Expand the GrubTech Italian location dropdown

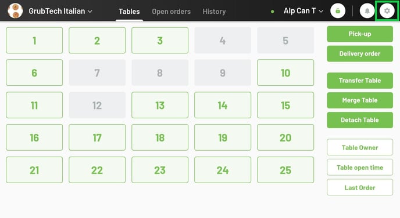pyautogui.click(x=60, y=11)
